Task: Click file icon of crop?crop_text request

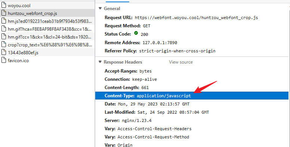Action: 4,45
